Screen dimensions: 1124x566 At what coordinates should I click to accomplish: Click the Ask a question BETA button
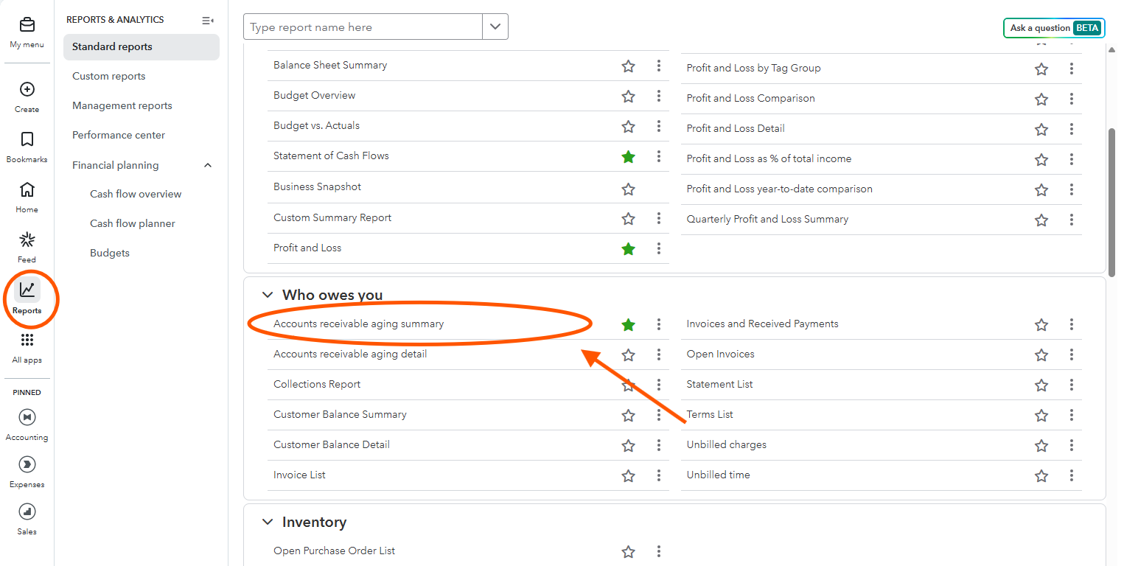click(1053, 27)
